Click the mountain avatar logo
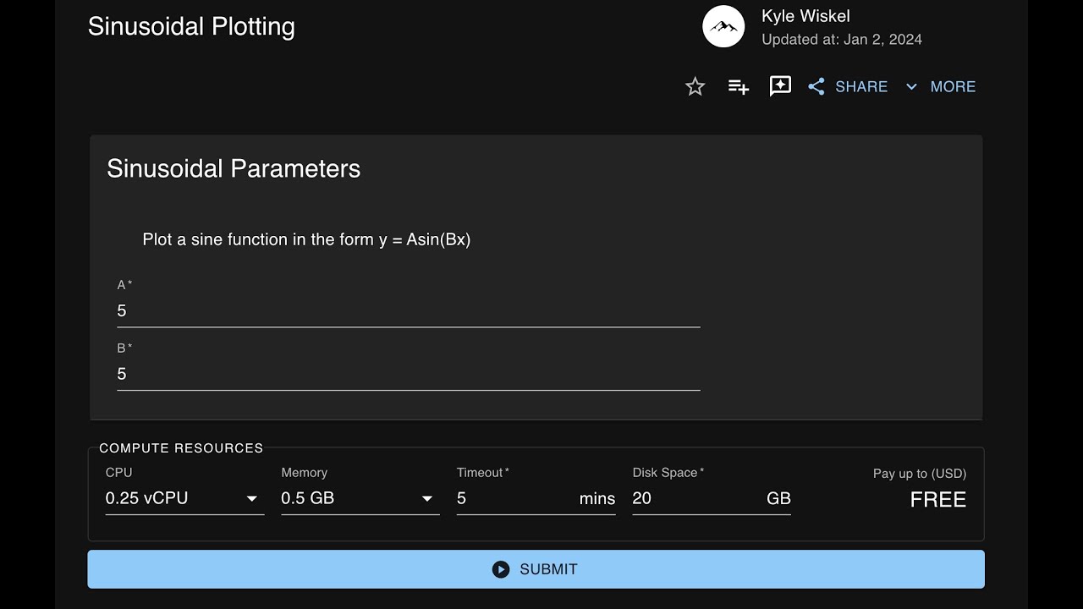Image resolution: width=1083 pixels, height=609 pixels. (x=723, y=27)
